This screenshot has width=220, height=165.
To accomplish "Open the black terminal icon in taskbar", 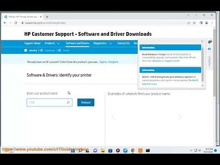I will (148, 150).
